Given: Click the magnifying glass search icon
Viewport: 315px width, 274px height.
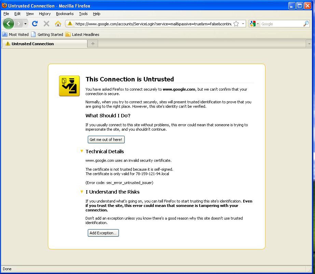Looking at the screenshot, I should 306,24.
